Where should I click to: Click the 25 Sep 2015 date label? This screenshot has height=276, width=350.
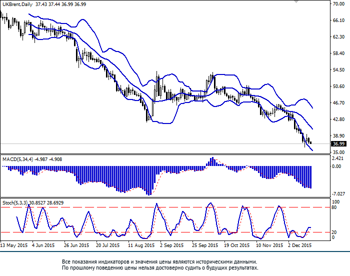pos(205,245)
